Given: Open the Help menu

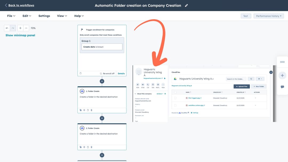Looking at the screenshot, I should pyautogui.click(x=79, y=16).
